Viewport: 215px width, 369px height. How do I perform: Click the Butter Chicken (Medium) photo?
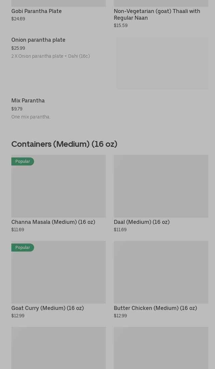[x=161, y=272]
